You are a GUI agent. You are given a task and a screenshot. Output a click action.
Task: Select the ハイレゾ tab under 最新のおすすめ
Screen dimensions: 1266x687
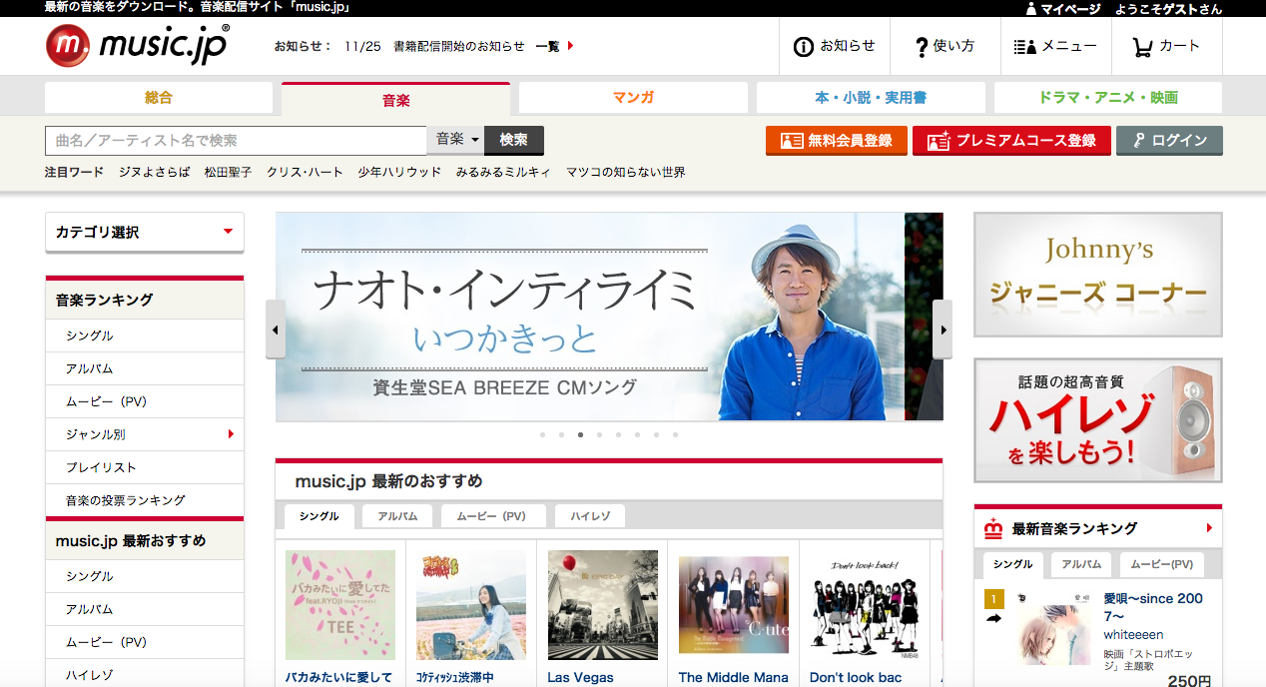click(x=590, y=516)
